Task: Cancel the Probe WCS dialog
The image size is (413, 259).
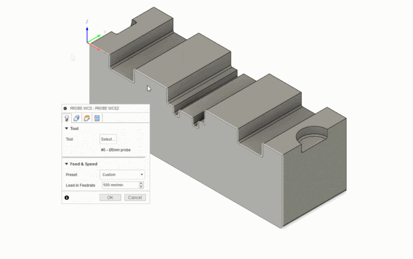Action: coord(135,198)
